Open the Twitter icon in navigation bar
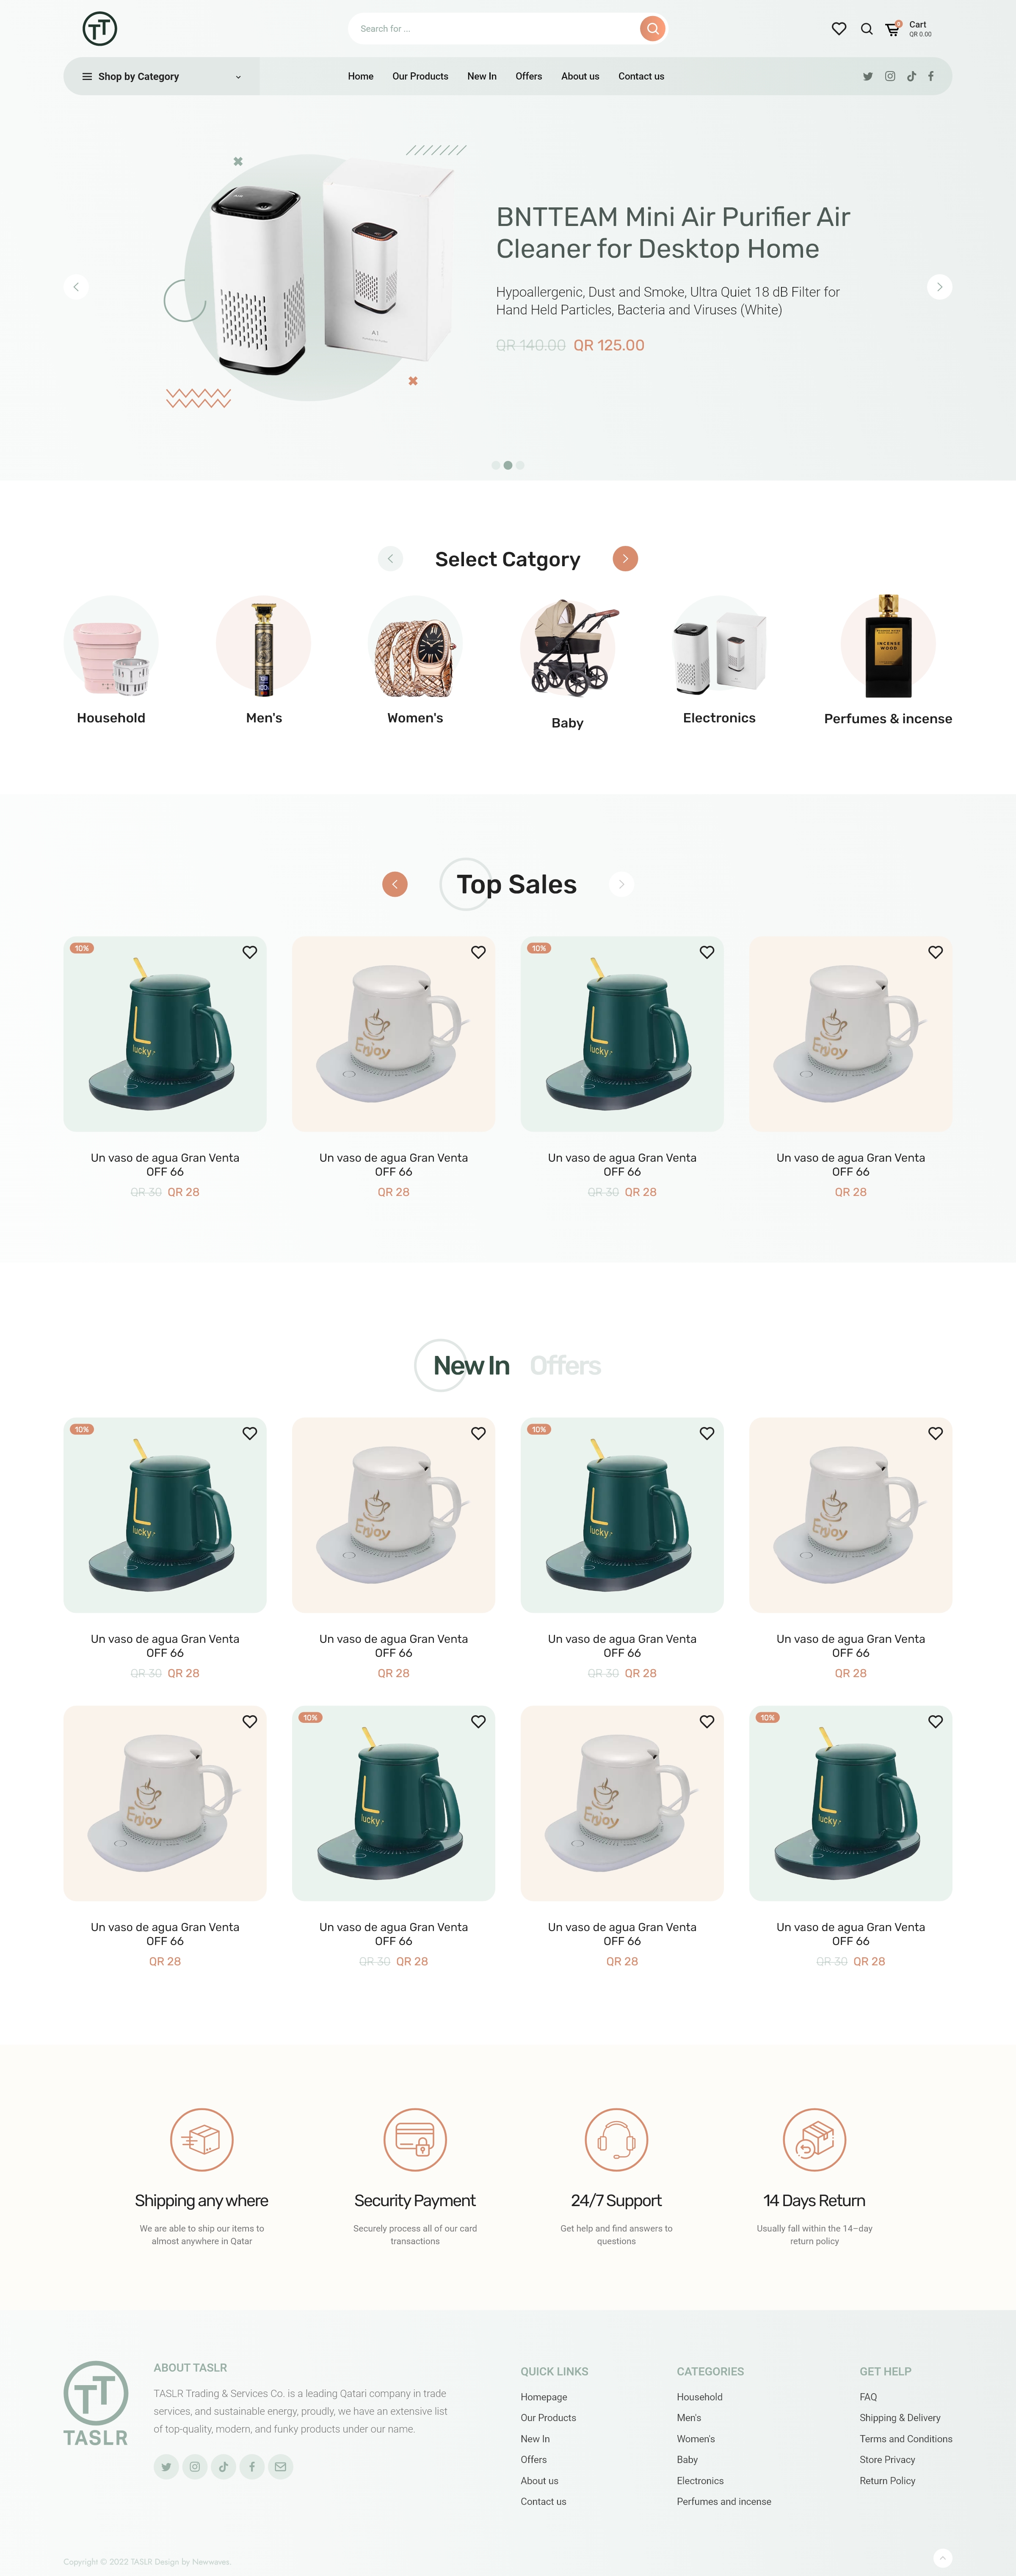 click(868, 76)
